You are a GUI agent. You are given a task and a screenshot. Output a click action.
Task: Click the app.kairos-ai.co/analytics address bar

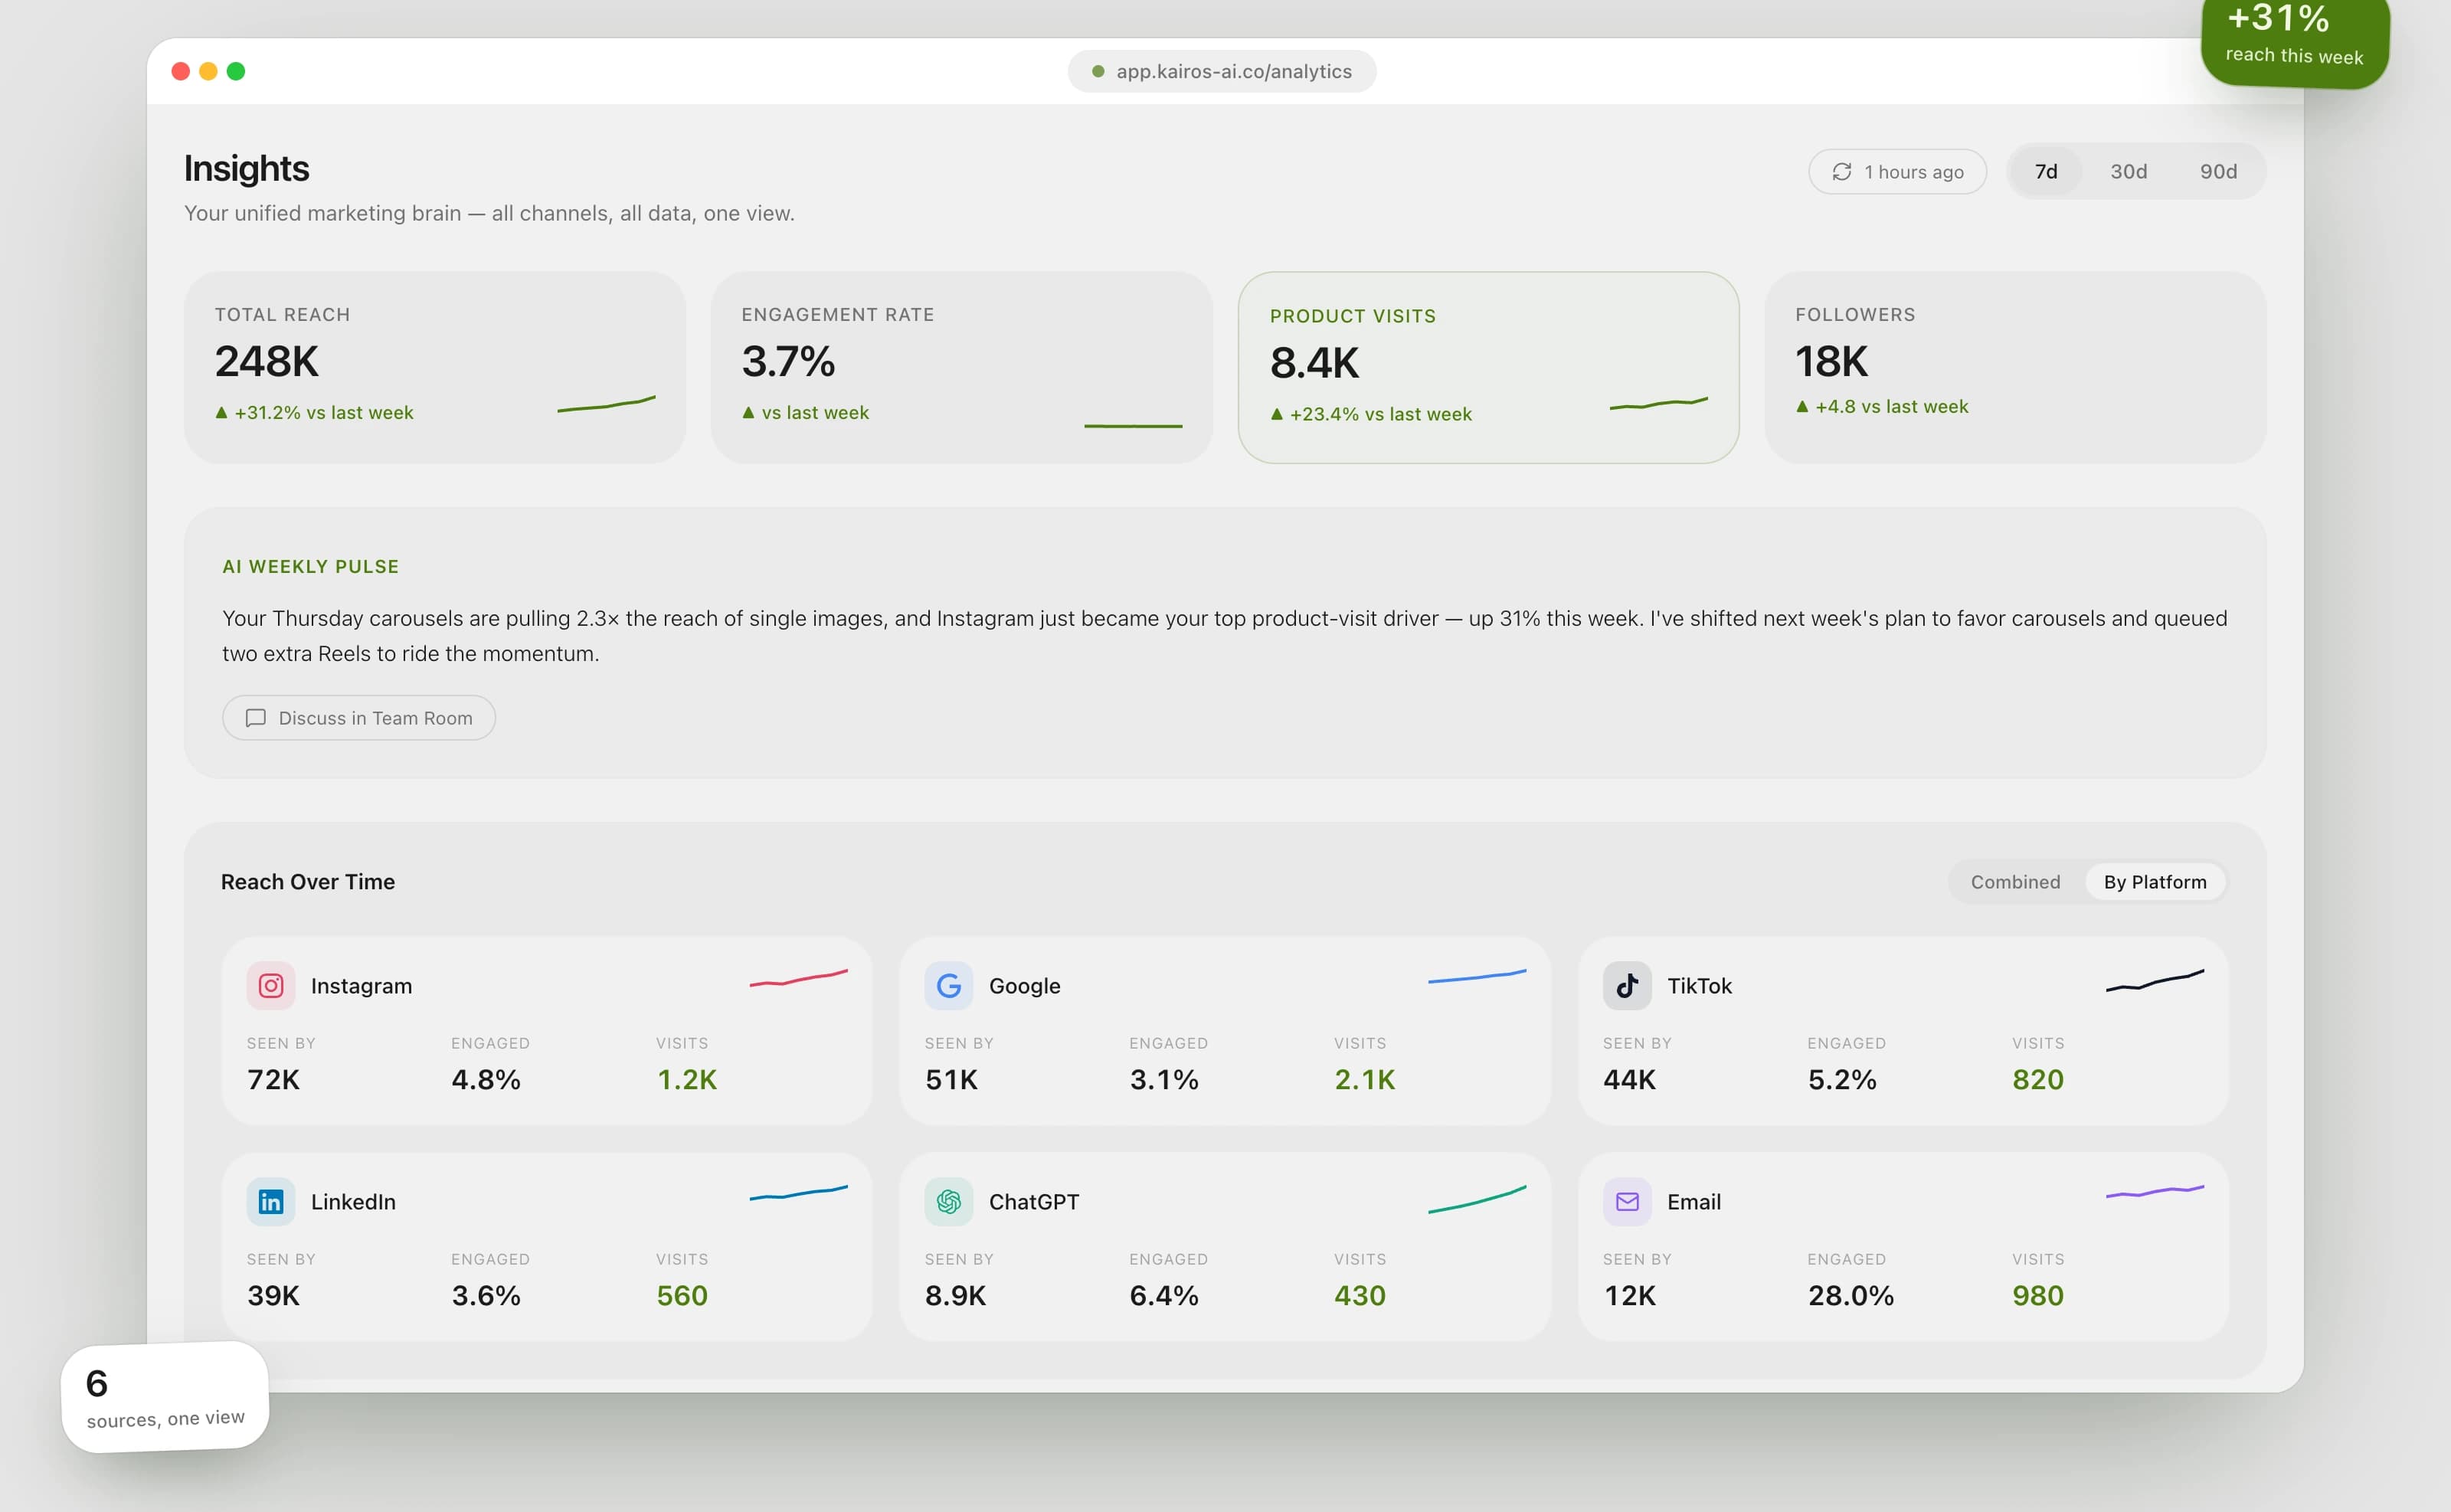(1222, 71)
